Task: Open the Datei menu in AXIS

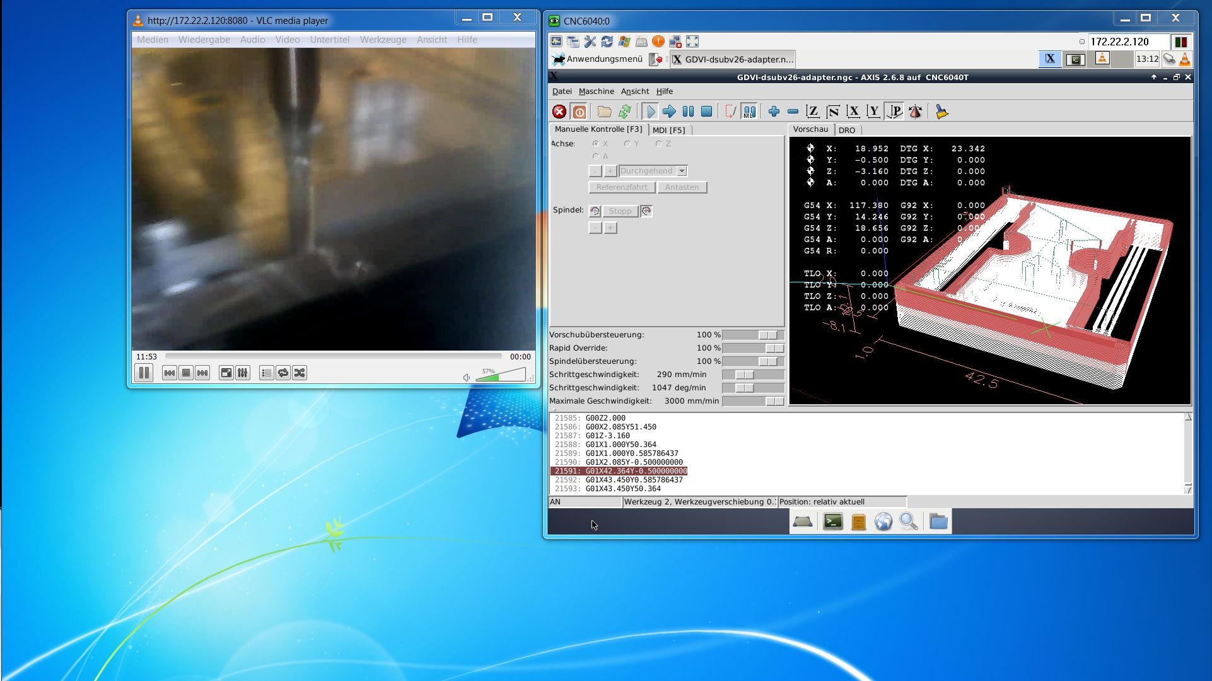Action: pos(562,91)
